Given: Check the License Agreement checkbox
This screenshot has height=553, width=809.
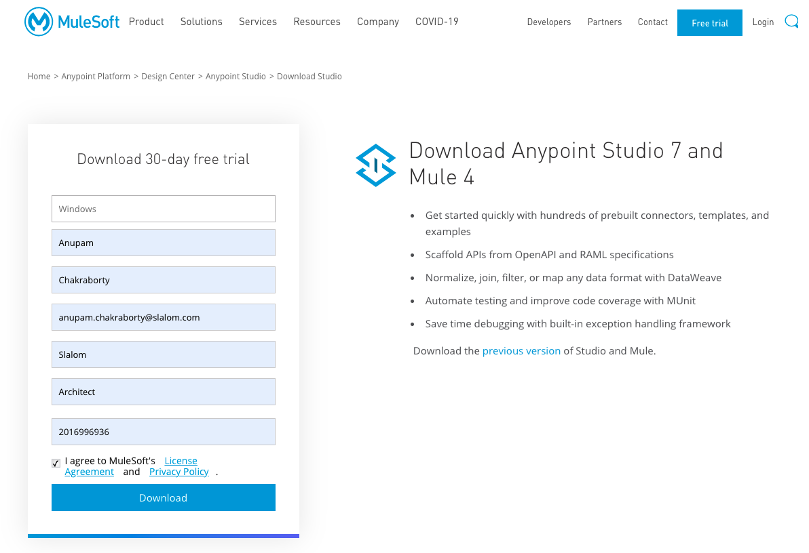Looking at the screenshot, I should (56, 463).
